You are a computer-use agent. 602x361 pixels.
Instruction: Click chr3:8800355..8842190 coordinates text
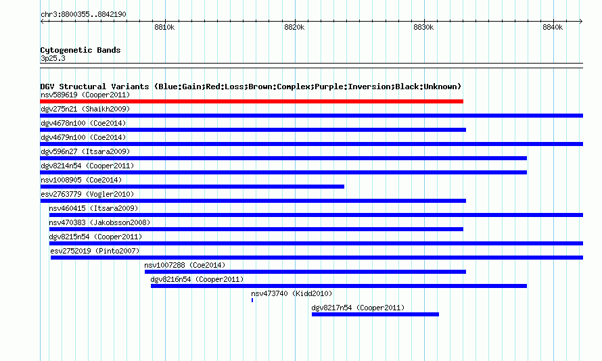tap(83, 14)
